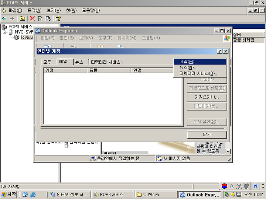This screenshot has height=199, width=266.
Task: Select the NYC-SVR server node
Action: click(x=24, y=32)
